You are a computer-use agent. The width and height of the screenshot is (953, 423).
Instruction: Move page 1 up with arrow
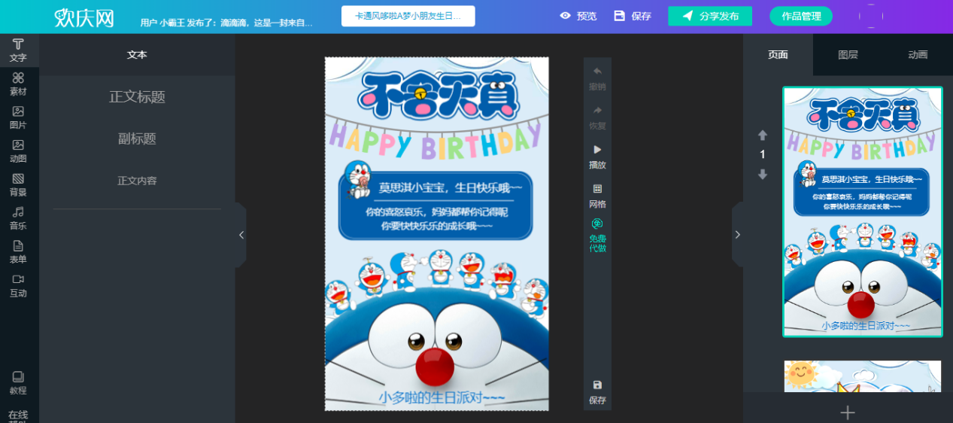pos(763,135)
